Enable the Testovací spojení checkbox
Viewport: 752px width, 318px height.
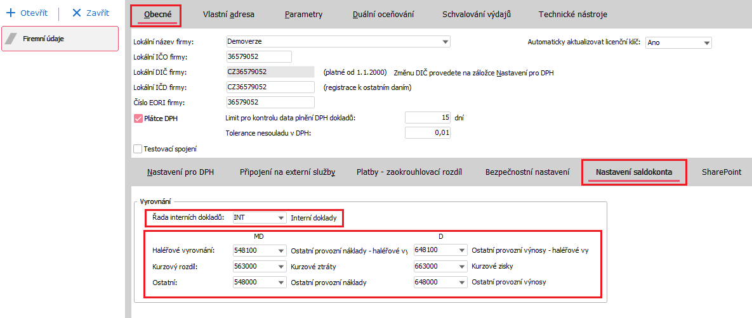click(138, 149)
